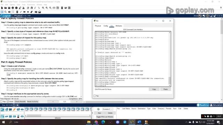Open the Options menu
The width and height of the screenshot is (223, 125).
pos(12,5)
